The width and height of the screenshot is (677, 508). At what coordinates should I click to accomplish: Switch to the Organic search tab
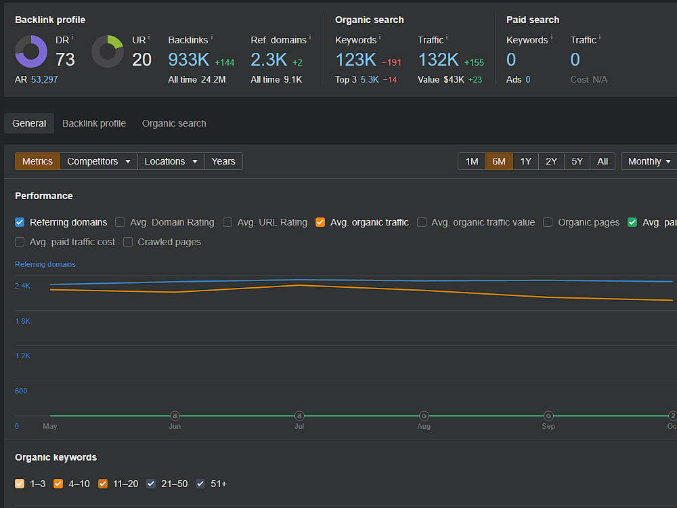point(174,123)
